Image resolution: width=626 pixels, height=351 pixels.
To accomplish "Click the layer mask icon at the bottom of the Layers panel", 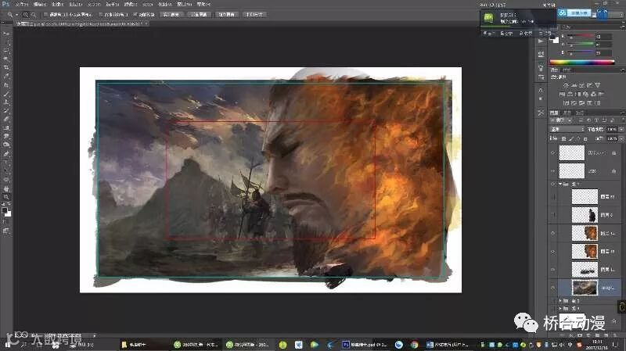I will click(x=580, y=335).
